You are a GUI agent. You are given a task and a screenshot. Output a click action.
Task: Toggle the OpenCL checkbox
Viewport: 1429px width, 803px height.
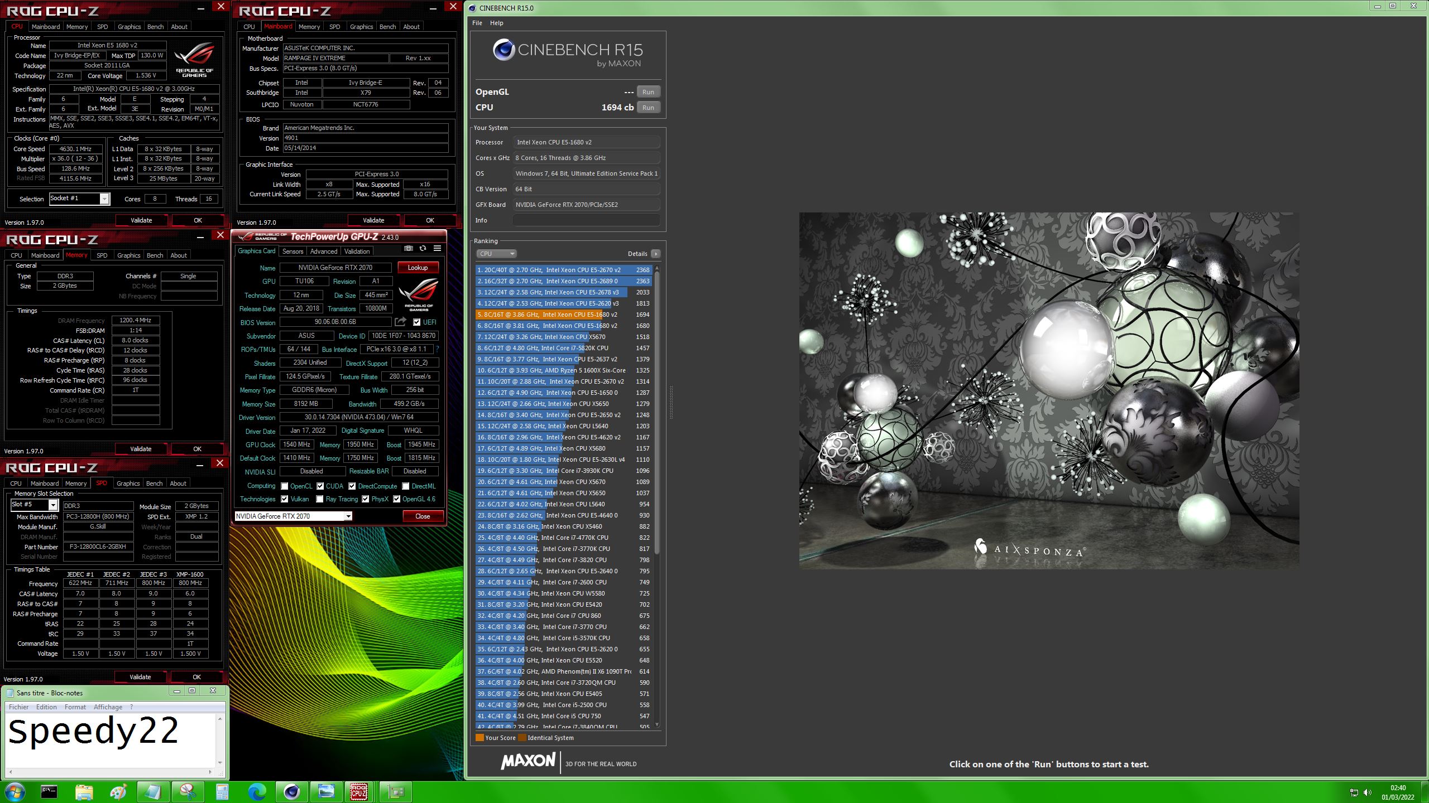pos(285,486)
